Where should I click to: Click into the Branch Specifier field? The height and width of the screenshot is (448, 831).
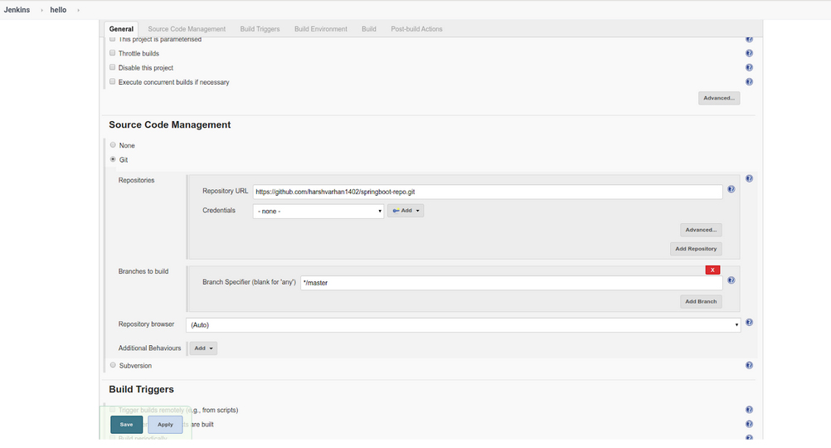click(511, 283)
